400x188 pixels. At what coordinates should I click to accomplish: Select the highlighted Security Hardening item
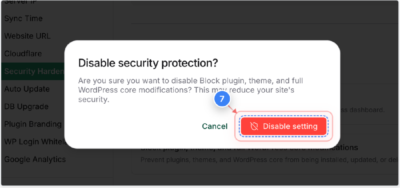tap(32, 71)
